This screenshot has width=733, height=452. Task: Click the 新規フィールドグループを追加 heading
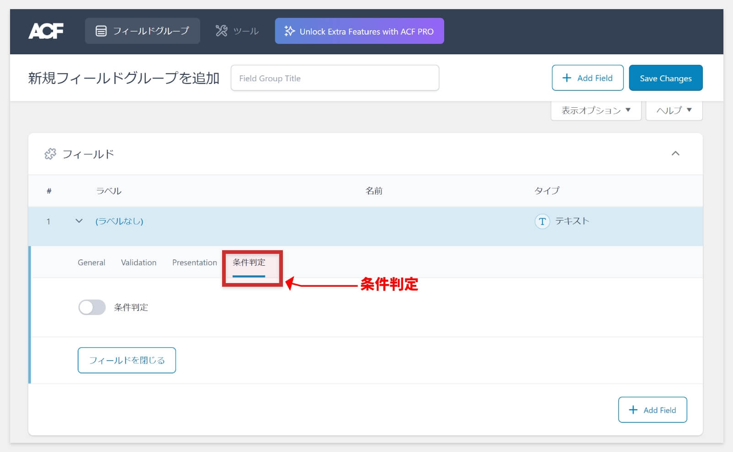124,78
